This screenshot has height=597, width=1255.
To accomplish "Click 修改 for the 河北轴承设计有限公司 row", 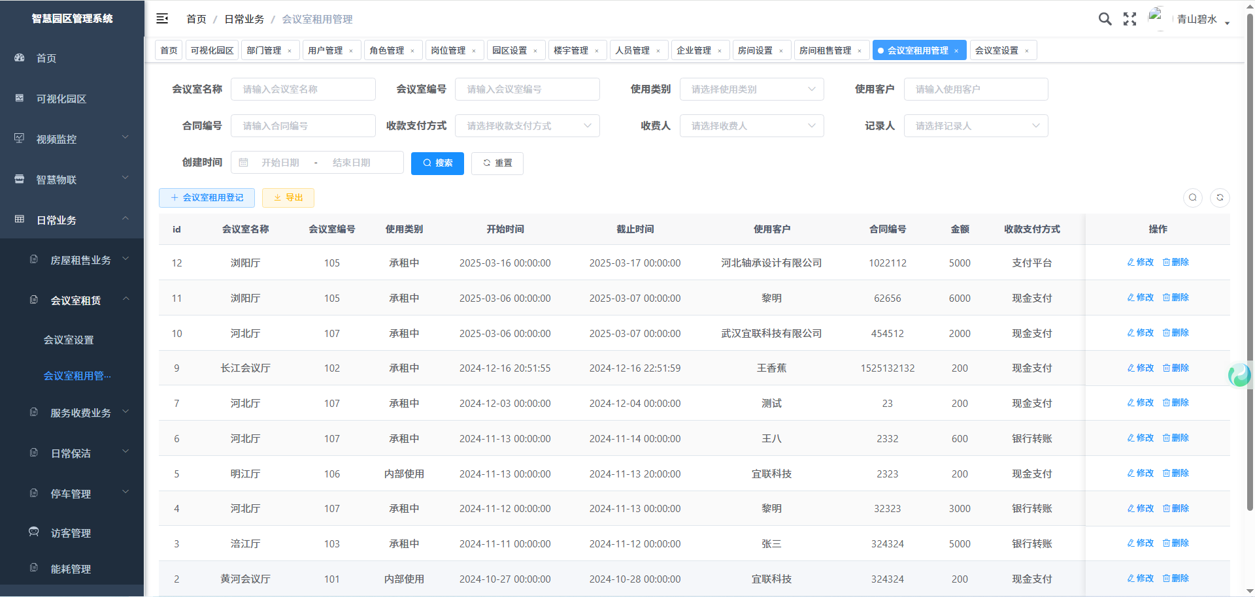I will [1141, 263].
